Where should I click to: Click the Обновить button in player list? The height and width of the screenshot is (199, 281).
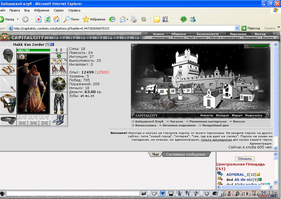(x=244, y=159)
